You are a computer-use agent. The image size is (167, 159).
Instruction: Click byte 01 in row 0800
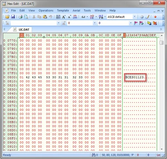(x=22, y=77)
